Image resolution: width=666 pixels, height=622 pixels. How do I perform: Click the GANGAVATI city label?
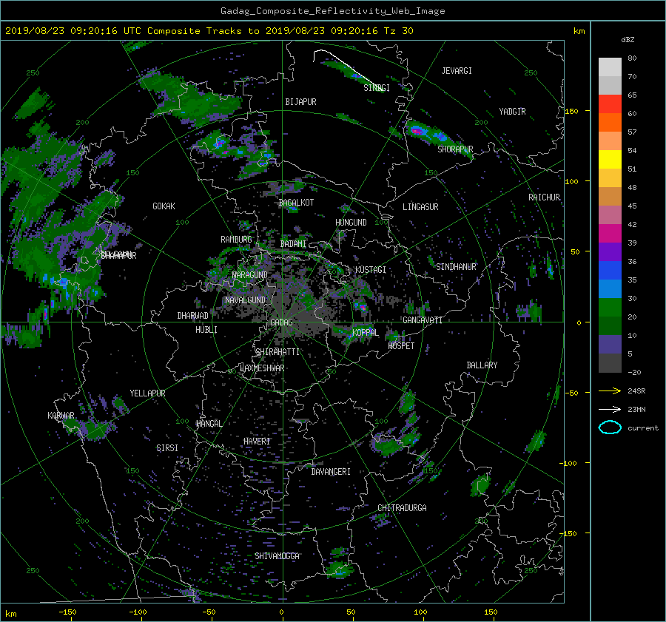(423, 320)
